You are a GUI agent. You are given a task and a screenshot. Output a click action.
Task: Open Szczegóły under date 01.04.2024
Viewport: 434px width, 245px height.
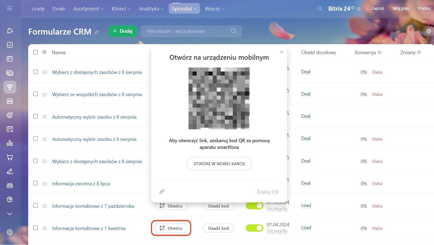[x=277, y=231]
